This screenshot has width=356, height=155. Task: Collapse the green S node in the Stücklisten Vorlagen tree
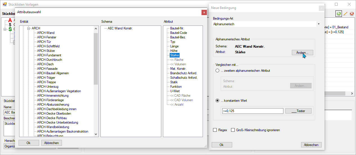point(5,29)
